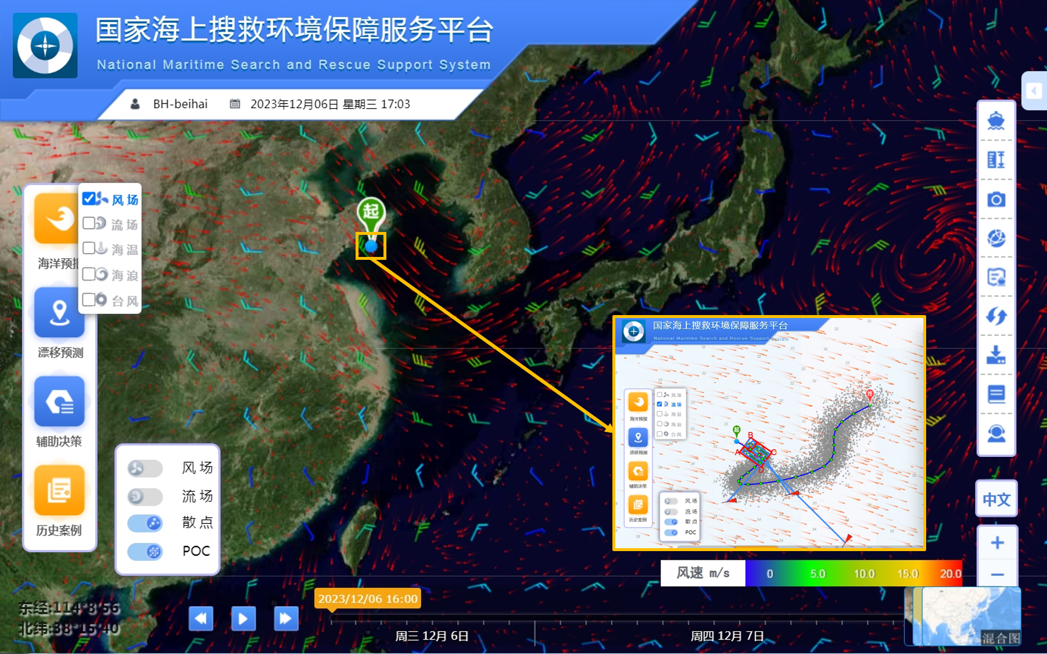Open the 漂移预测 drift prediction module
This screenshot has width=1047, height=654.
(x=59, y=313)
